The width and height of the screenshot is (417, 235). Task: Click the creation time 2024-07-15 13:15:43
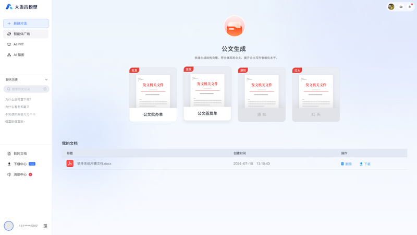click(x=252, y=163)
